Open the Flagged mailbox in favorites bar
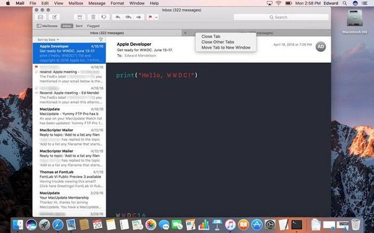This screenshot has width=374, height=233. click(93, 26)
